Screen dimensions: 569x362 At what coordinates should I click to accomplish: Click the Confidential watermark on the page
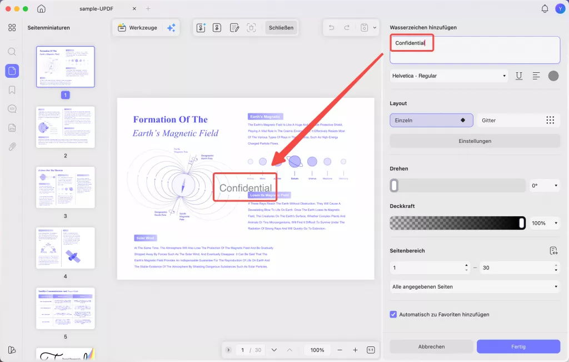point(245,188)
